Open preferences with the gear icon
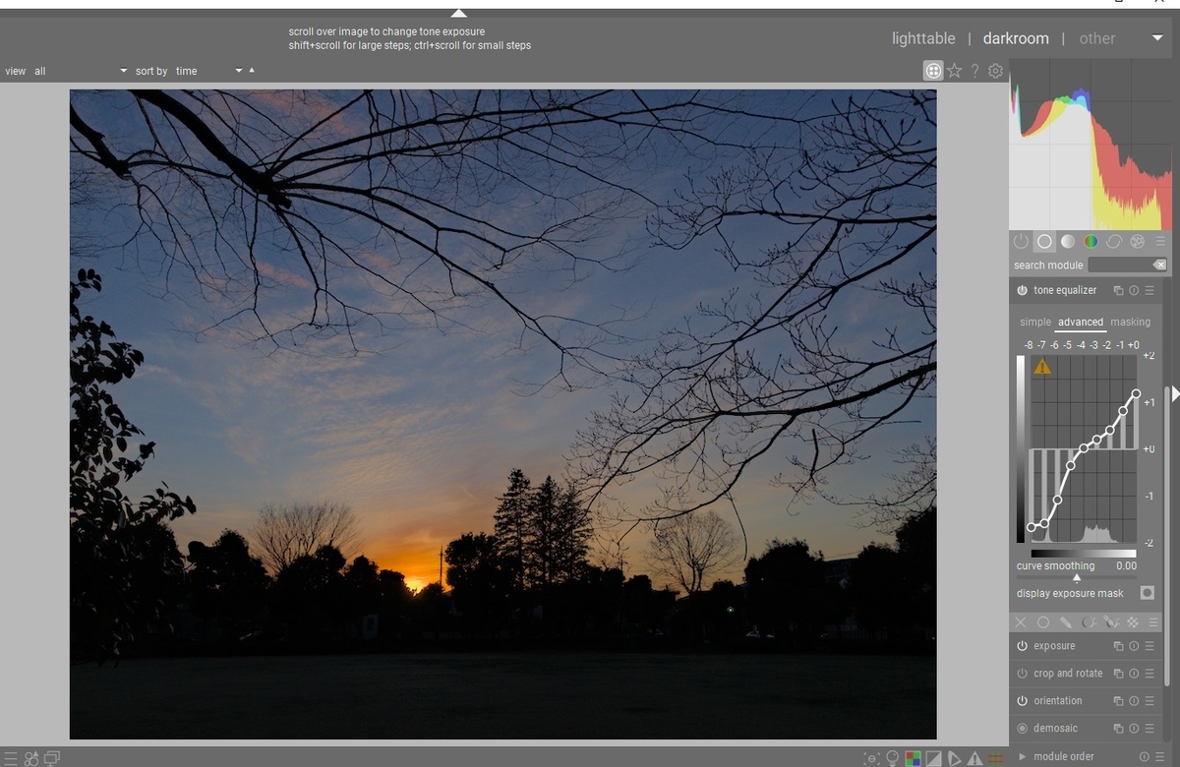The image size is (1180, 767). pos(995,71)
